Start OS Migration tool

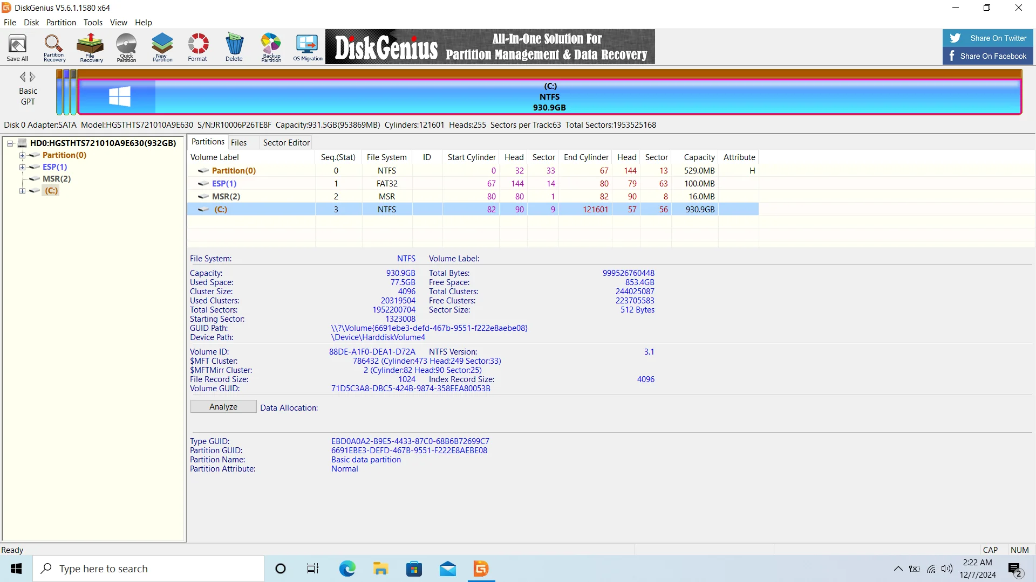coord(308,47)
